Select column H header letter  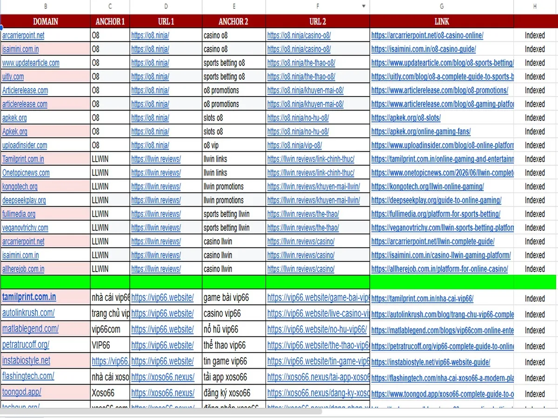coord(535,7)
